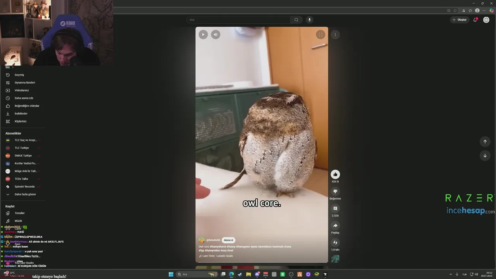
Task: Open the sound thumbnail below remix
Action: (335, 259)
